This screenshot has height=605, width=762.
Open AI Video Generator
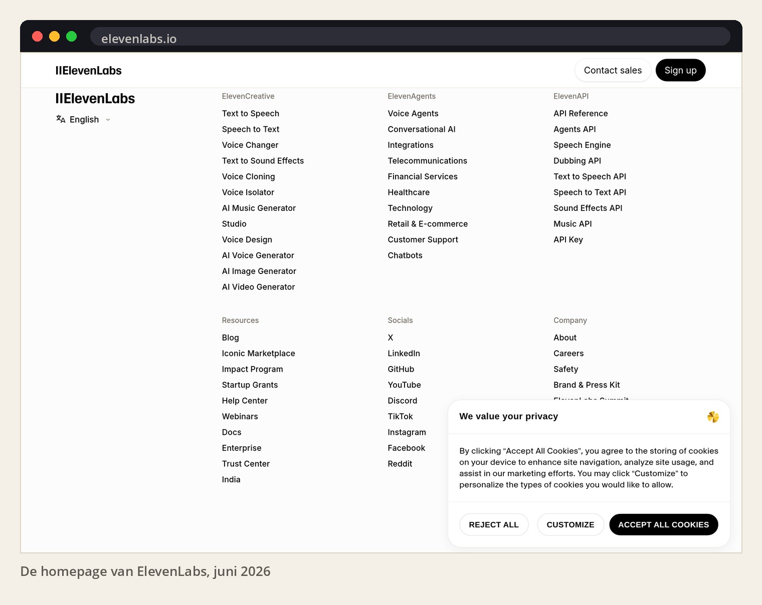tap(259, 287)
